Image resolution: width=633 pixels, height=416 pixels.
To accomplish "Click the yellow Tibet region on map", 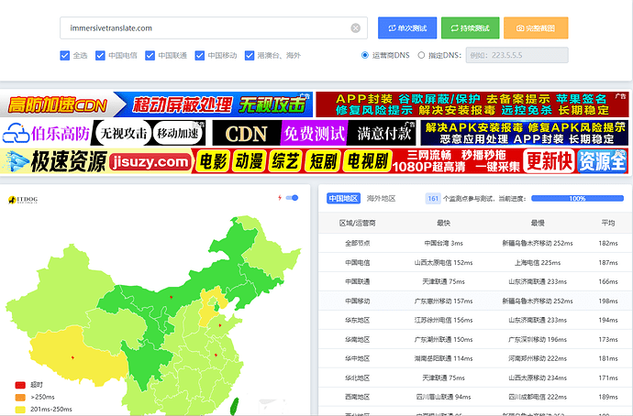I will (77, 356).
